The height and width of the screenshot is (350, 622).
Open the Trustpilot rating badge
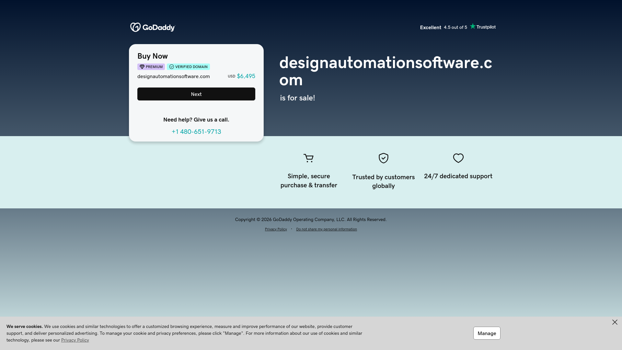pos(483,27)
